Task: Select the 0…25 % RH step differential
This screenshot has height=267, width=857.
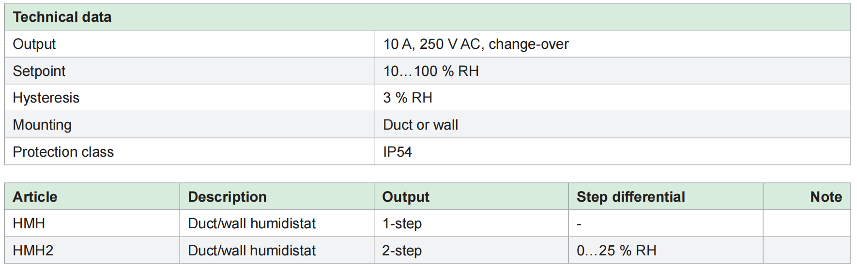Action: click(x=616, y=251)
